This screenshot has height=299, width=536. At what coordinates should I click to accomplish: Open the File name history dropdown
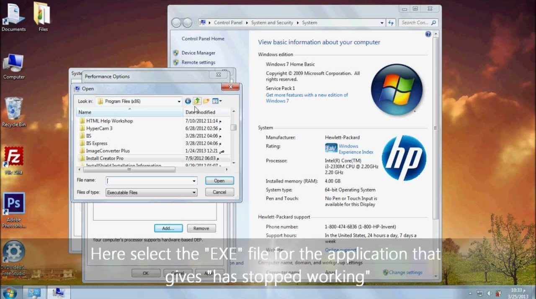click(194, 181)
